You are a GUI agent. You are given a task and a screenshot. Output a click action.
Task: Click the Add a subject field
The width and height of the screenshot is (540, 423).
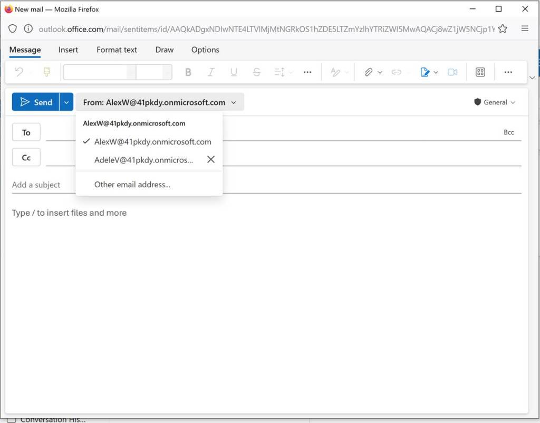(x=264, y=185)
